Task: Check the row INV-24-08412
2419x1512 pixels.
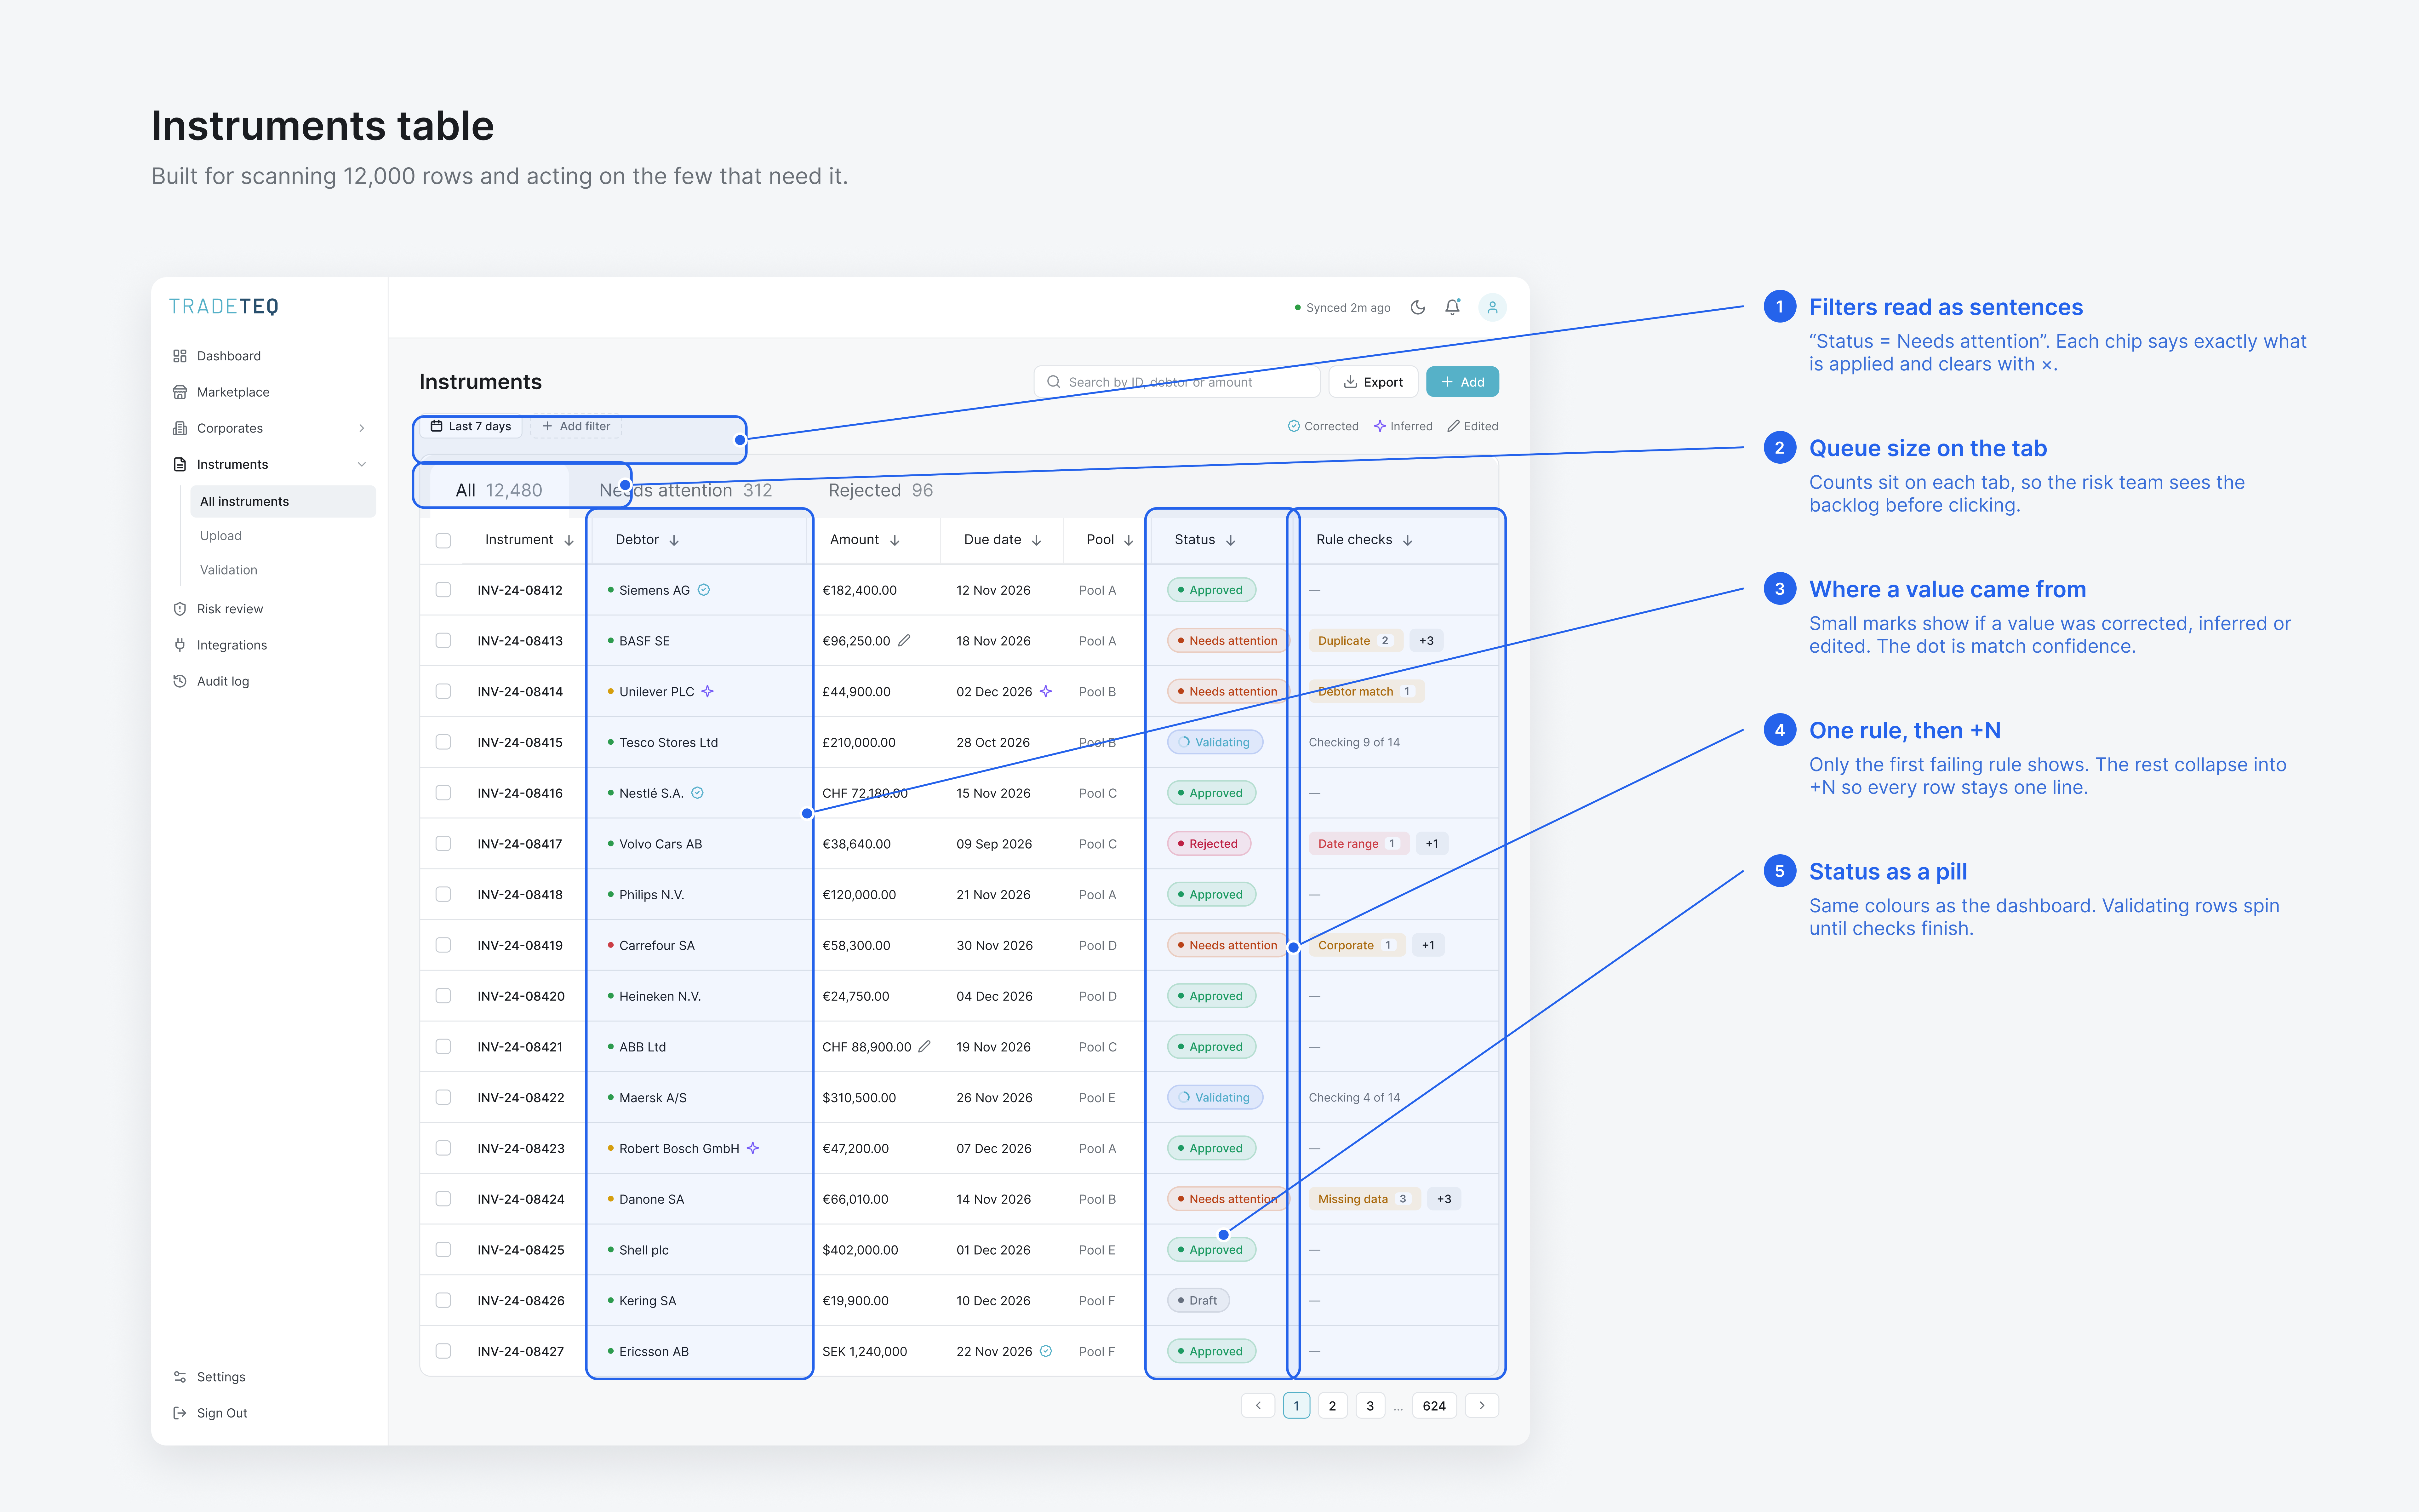Action: pyautogui.click(x=443, y=590)
